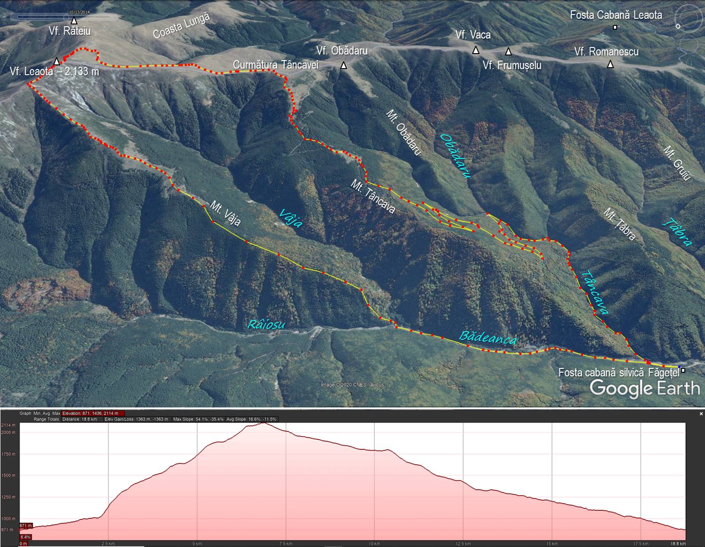Select the Max Slope statistic
Image resolution: width=705 pixels, height=547 pixels.
198,419
